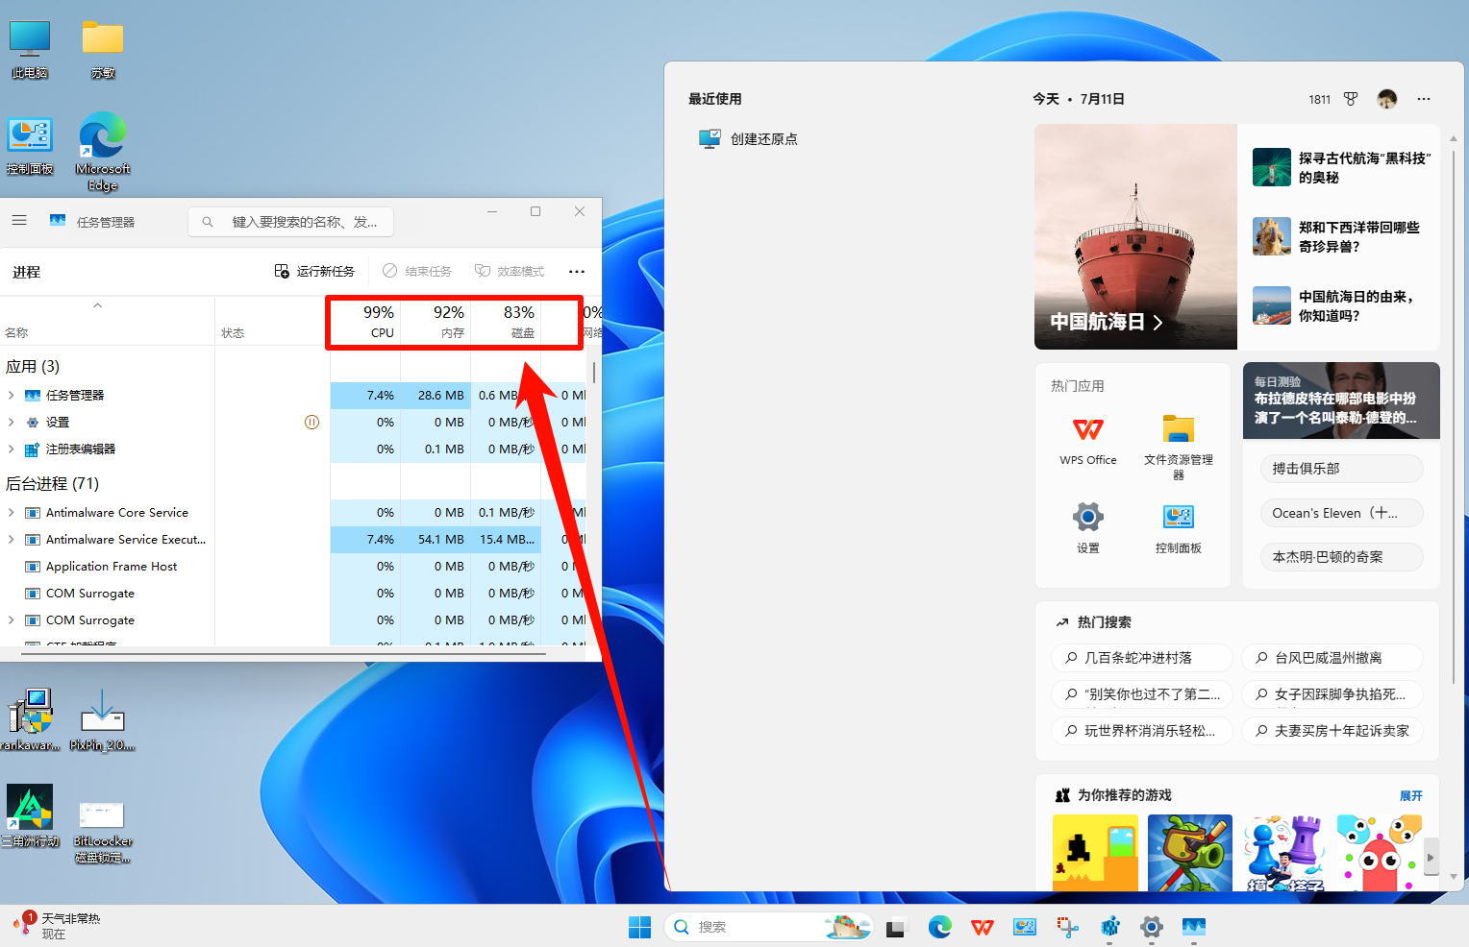The width and height of the screenshot is (1469, 947).
Task: Expand the Antimalware Core Service row
Action: click(11, 513)
